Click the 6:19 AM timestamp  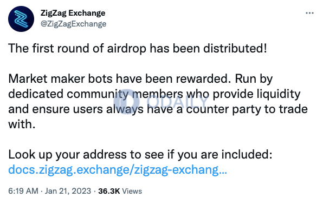[x=23, y=191]
